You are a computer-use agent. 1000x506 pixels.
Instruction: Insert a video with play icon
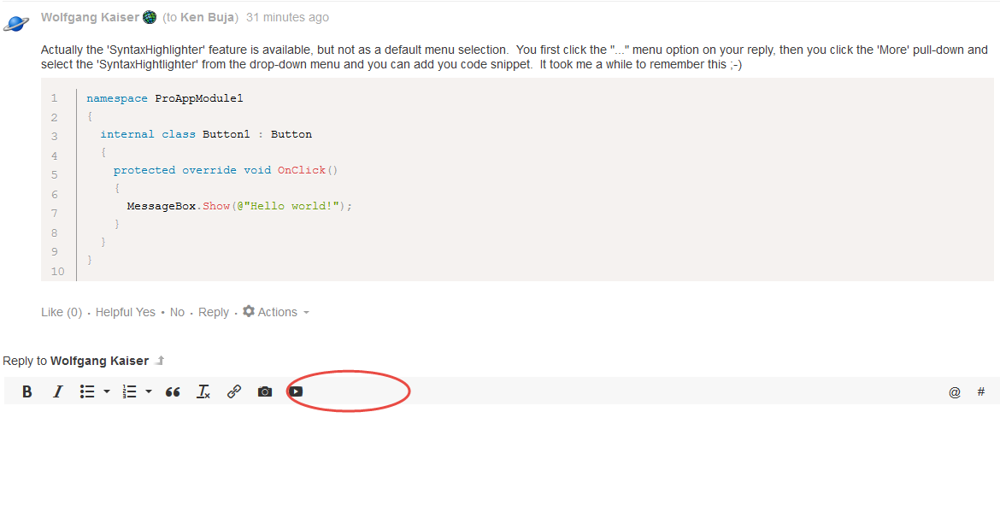296,391
